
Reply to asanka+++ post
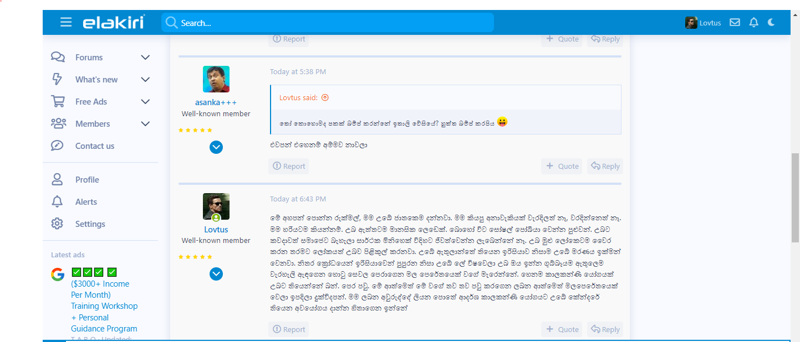pyautogui.click(x=605, y=166)
